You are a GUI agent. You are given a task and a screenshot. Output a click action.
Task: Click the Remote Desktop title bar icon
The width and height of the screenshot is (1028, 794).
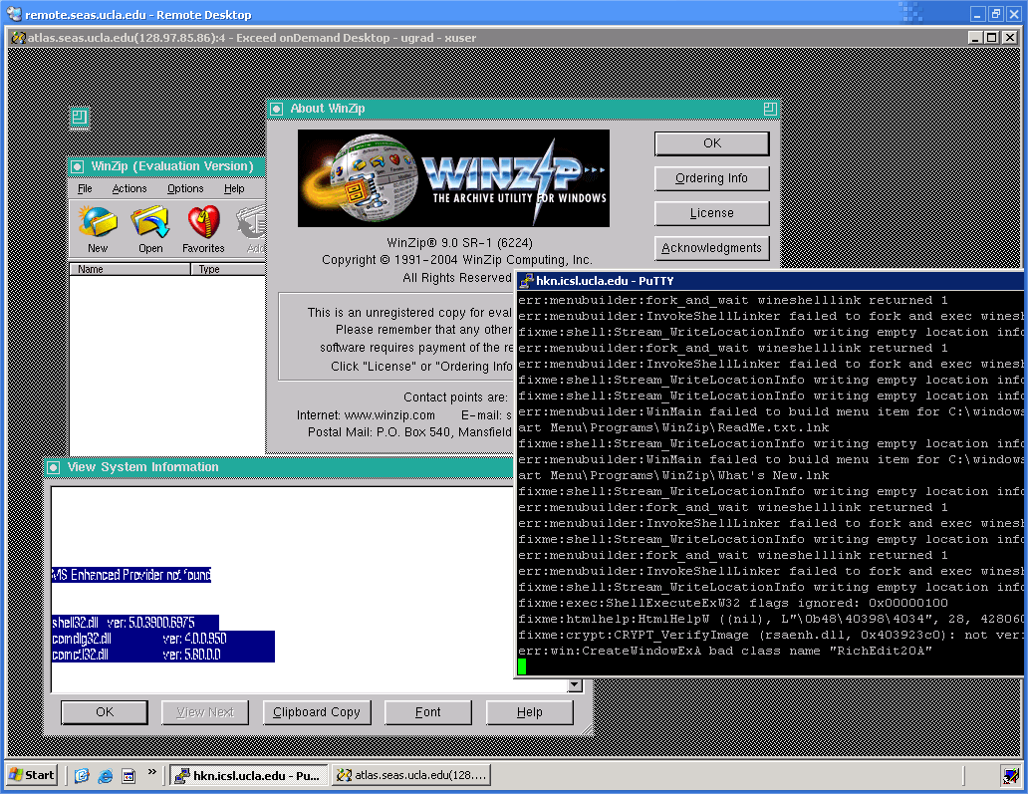(x=14, y=14)
